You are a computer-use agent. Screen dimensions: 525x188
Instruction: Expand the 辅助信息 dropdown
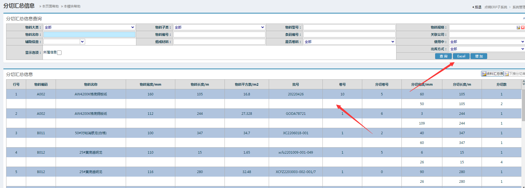[x=64, y=42]
